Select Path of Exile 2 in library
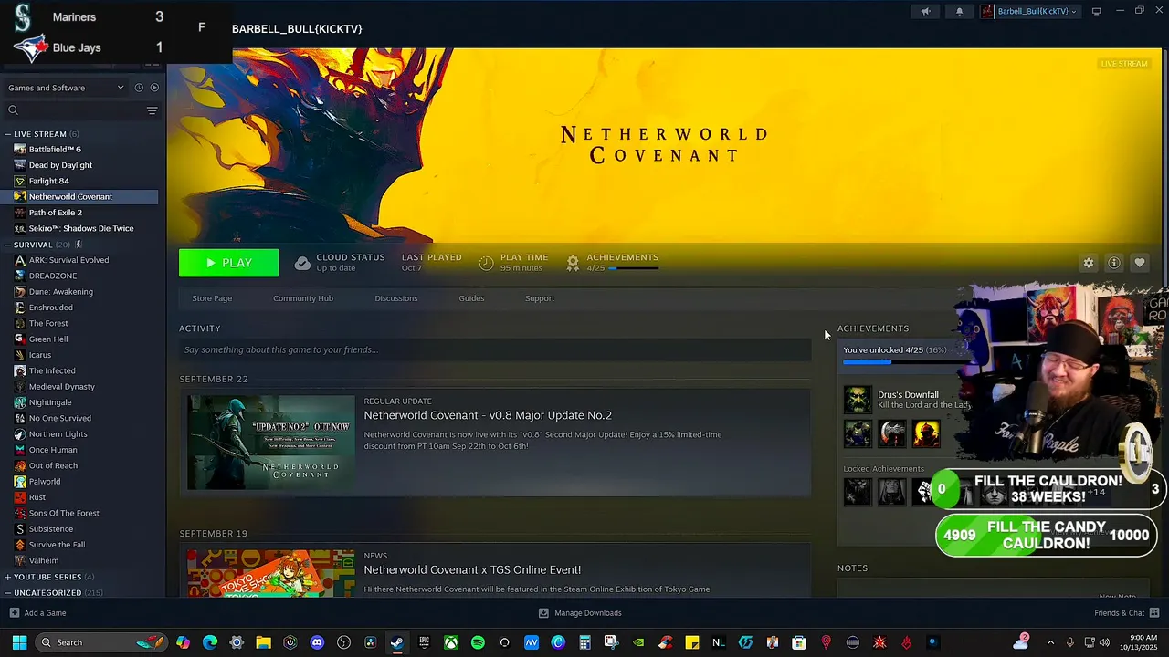Image resolution: width=1169 pixels, height=657 pixels. tap(56, 213)
